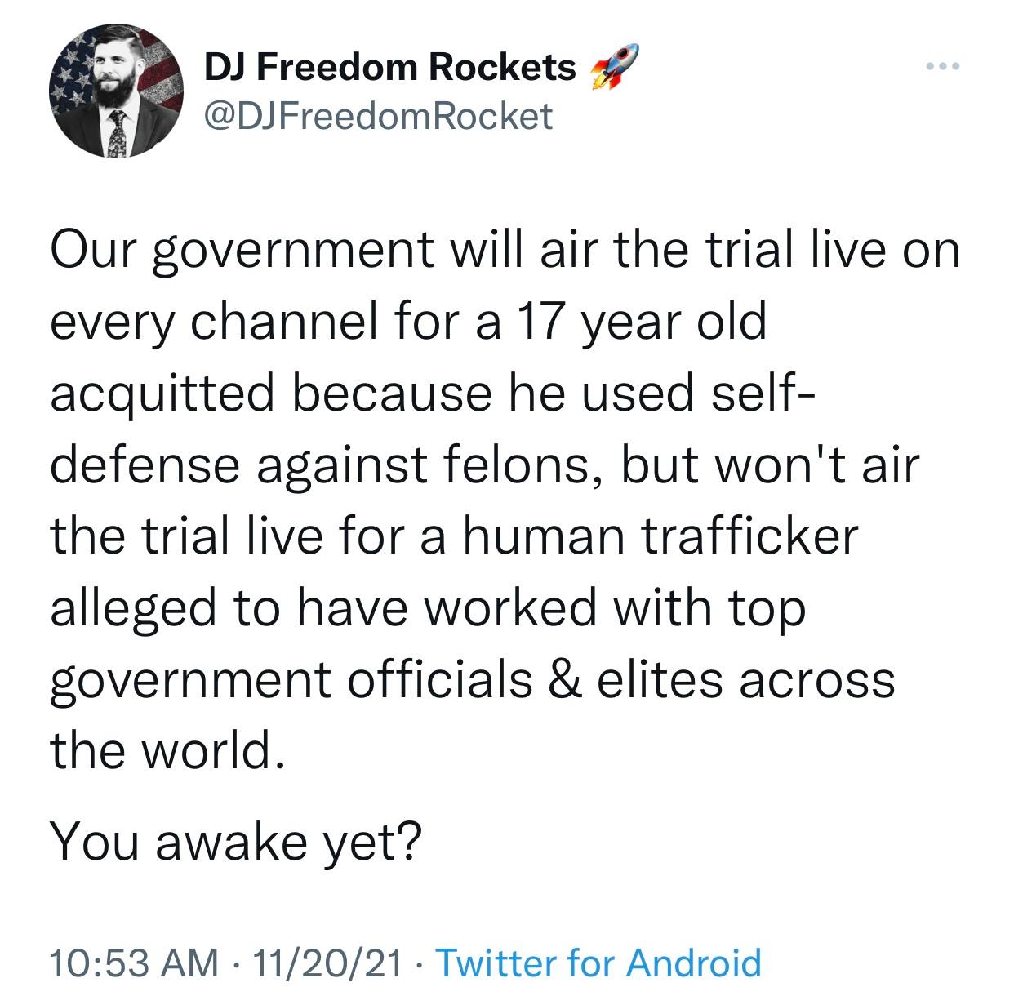
Task: Click the 10:53 AM timestamp
Action: click(134, 963)
